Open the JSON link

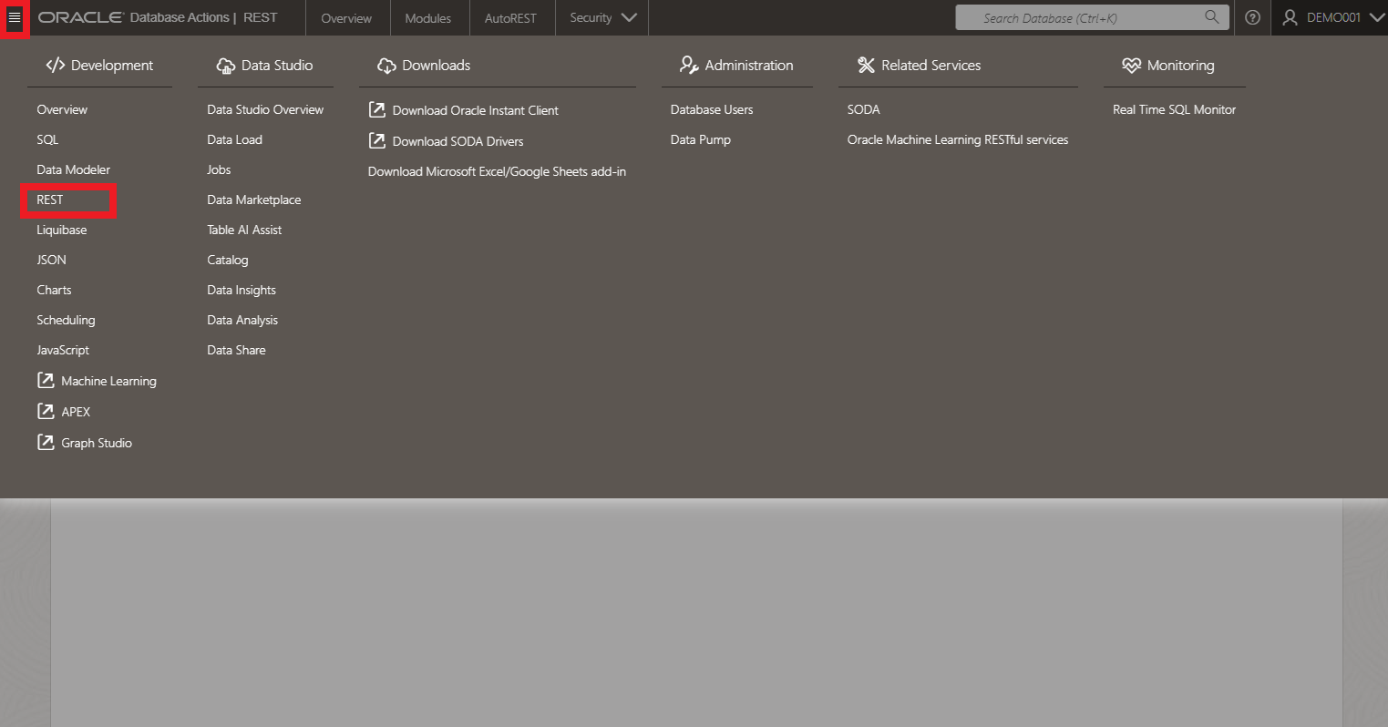point(51,260)
